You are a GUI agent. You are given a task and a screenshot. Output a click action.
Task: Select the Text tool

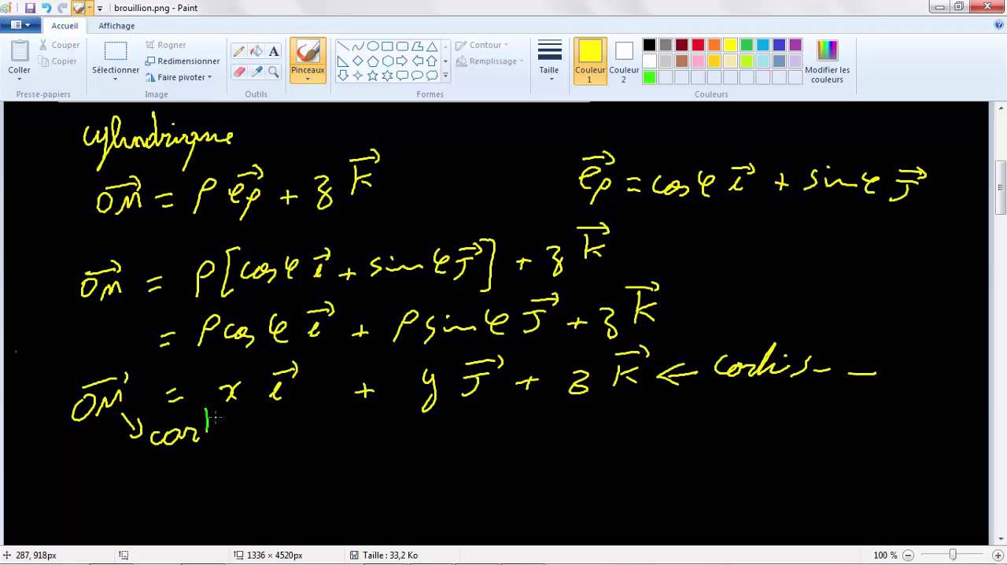pos(274,51)
